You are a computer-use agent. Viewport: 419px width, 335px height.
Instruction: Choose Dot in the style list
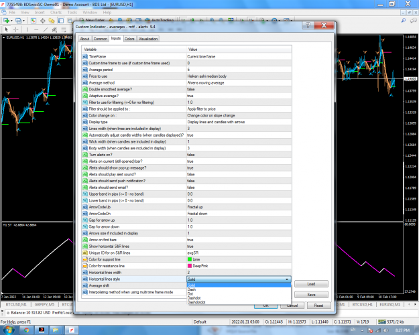[x=239, y=293]
